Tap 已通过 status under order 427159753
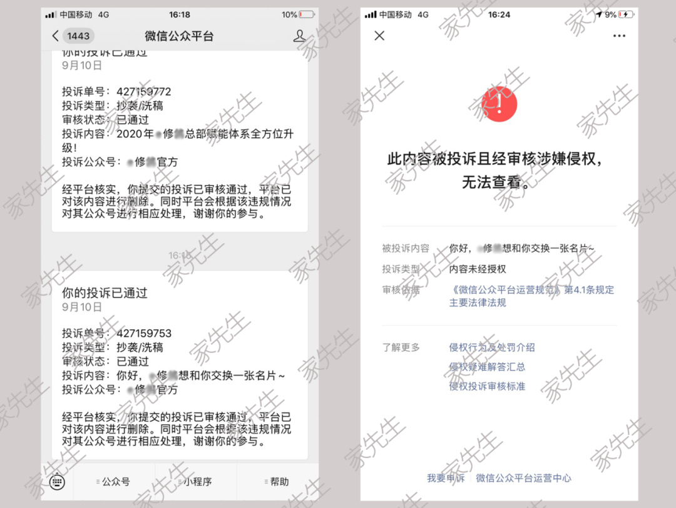 133,361
